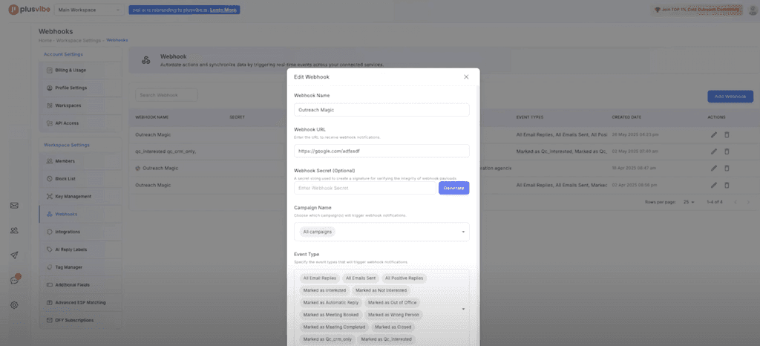
Task: Open the Campaign Name dropdown
Action: point(381,232)
